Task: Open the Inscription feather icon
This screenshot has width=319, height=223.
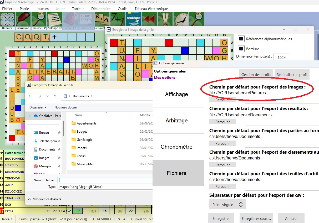Action: coord(23,19)
